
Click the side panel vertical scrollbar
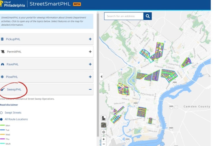click(98, 75)
